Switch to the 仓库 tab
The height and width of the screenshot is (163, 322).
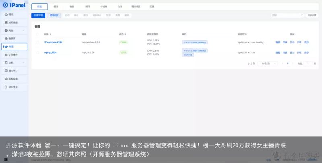coord(120,6)
